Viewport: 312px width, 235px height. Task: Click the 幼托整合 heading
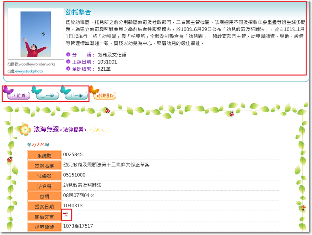(79, 13)
